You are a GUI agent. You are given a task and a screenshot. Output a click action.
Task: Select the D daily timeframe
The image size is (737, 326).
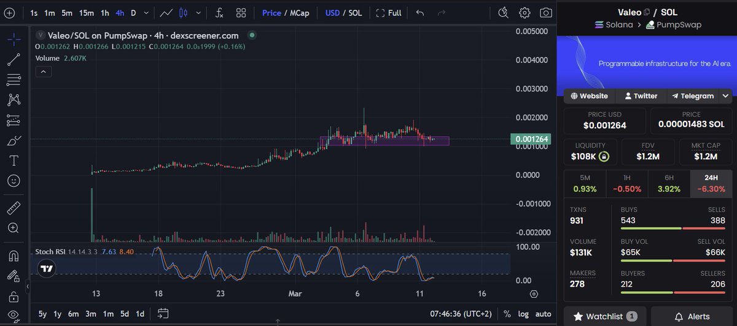click(133, 13)
